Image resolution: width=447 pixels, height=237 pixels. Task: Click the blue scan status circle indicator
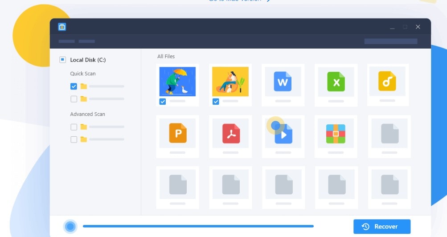[70, 226]
